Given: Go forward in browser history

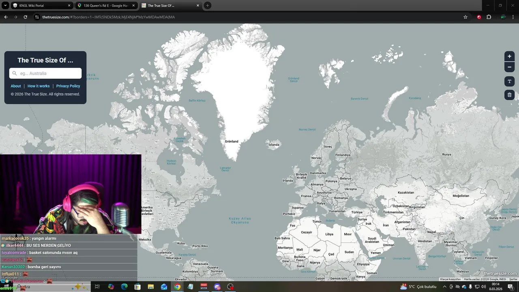Looking at the screenshot, I should pos(16,17).
